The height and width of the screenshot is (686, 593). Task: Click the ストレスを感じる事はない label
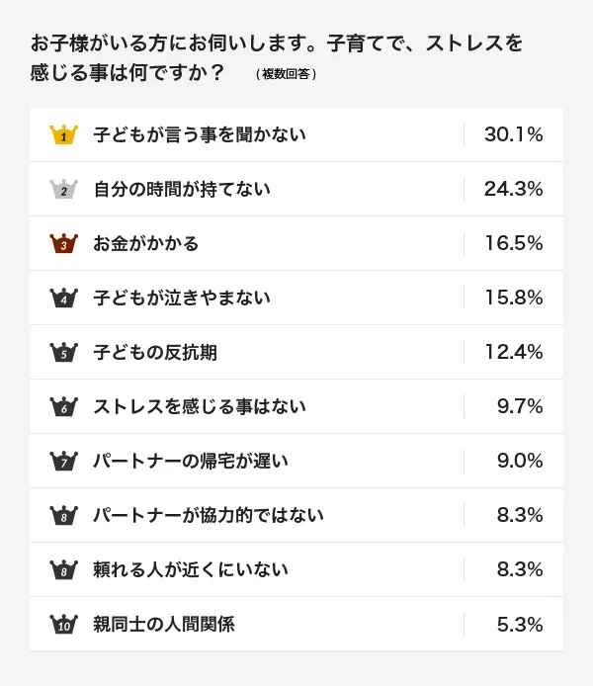[x=199, y=406]
